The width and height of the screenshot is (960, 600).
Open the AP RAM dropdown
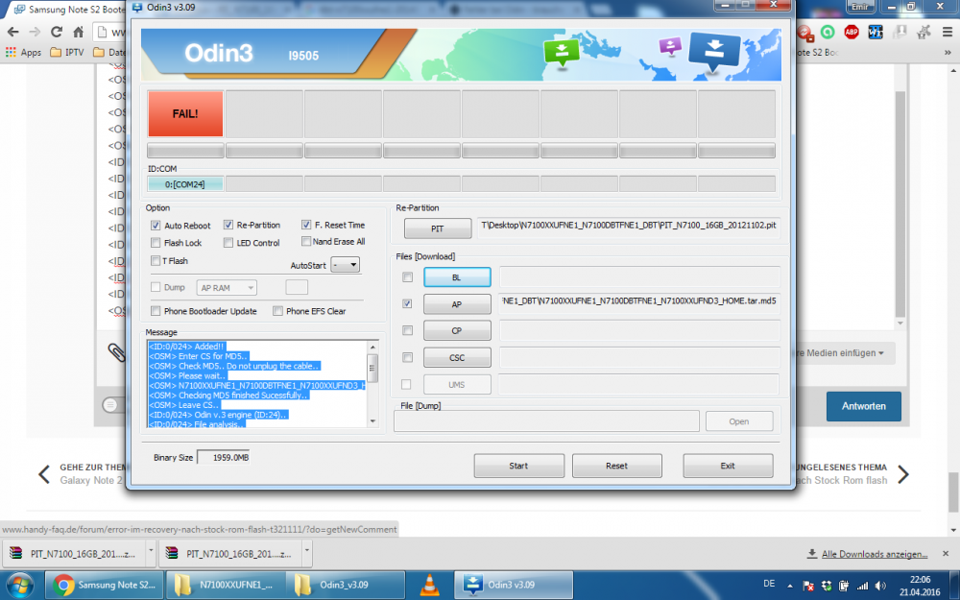[x=226, y=287]
